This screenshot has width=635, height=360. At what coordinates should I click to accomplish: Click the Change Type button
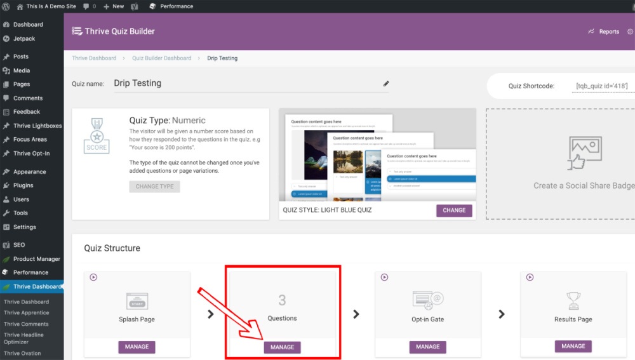[154, 187]
